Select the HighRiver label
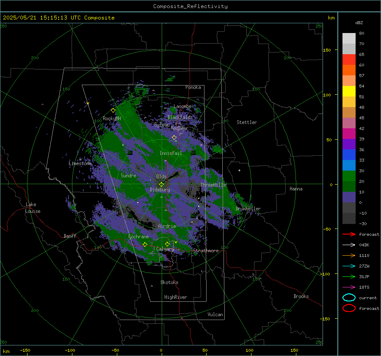The image size is (381, 356). tap(176, 297)
